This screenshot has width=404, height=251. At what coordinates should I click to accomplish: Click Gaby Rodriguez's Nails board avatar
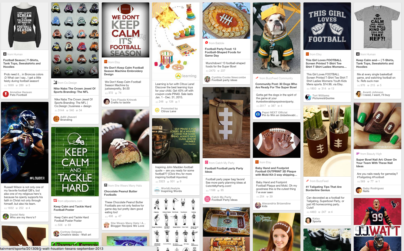coord(359,190)
